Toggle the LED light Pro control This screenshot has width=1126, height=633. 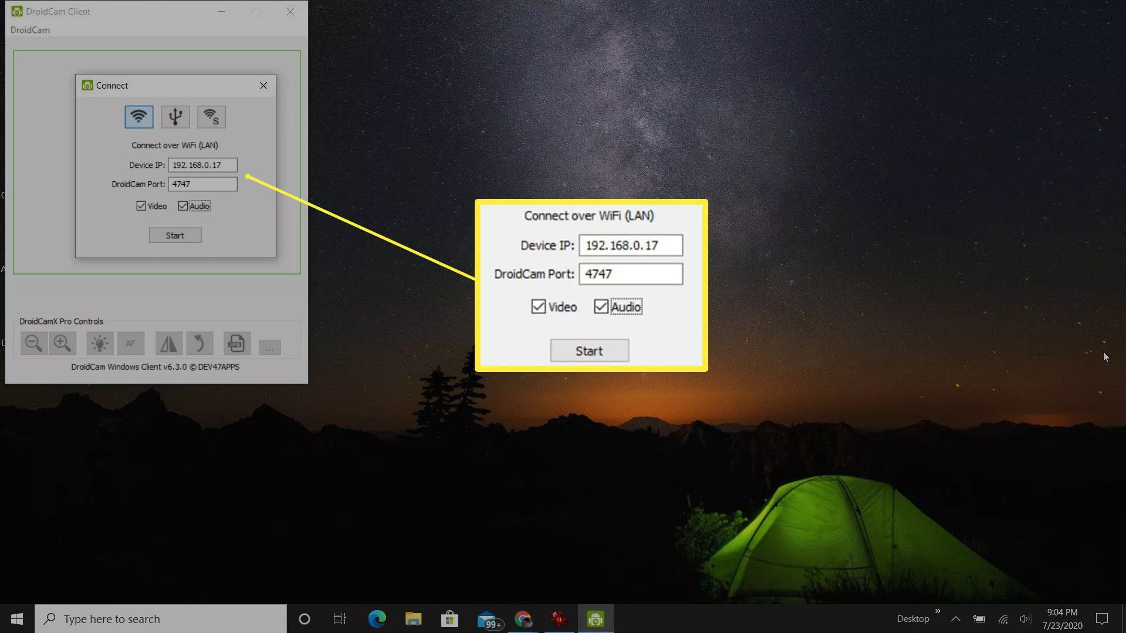(x=100, y=343)
